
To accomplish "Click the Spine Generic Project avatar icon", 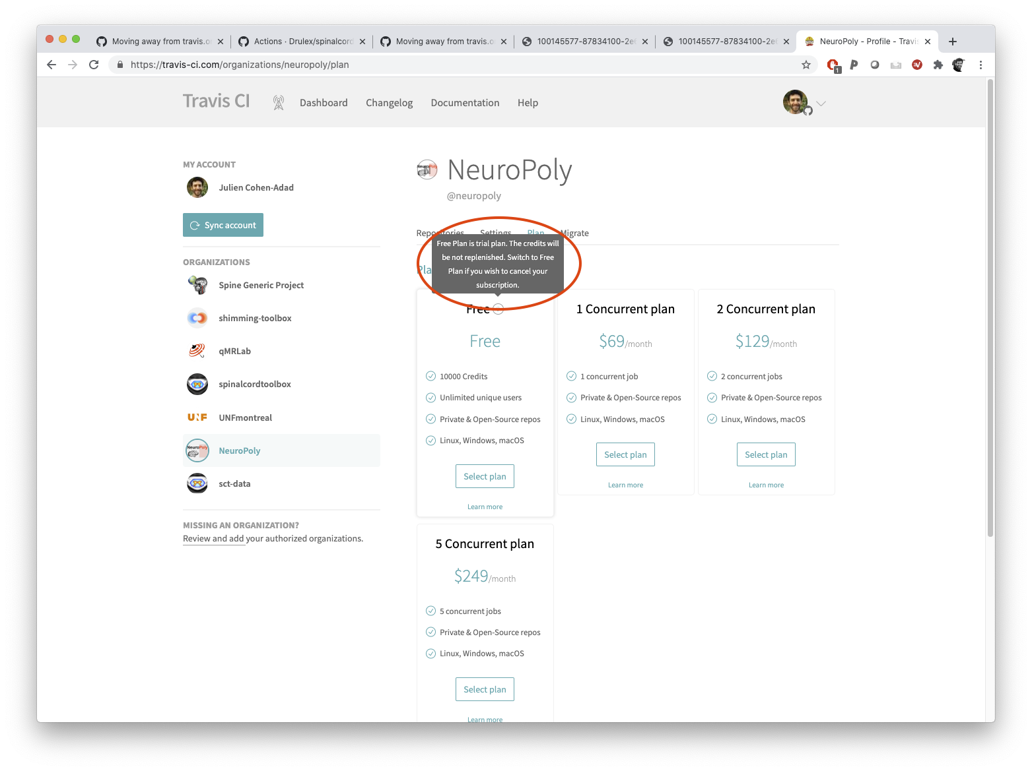I will point(197,285).
